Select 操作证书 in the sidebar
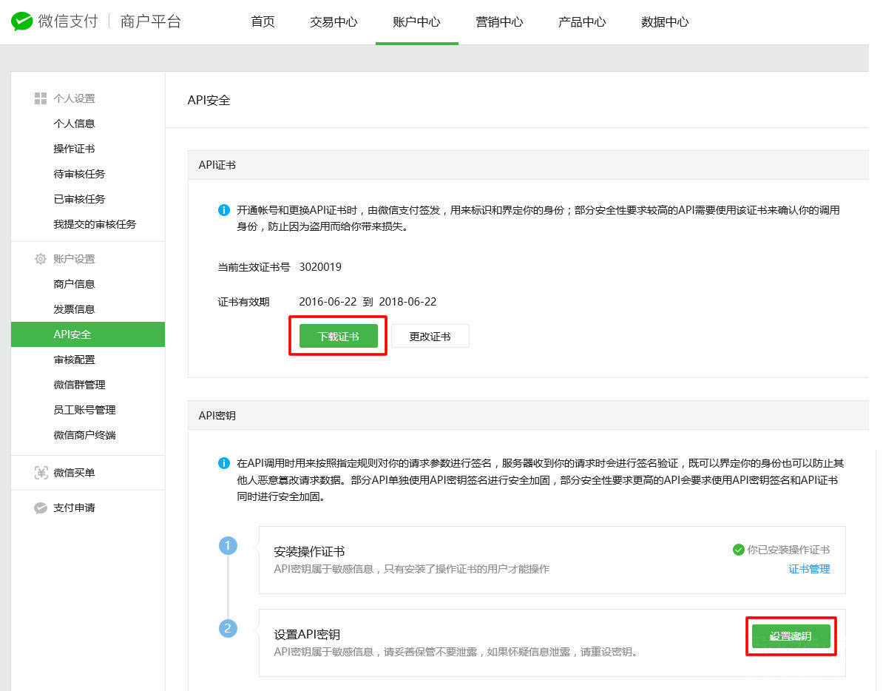Image resolution: width=883 pixels, height=691 pixels. [x=74, y=149]
